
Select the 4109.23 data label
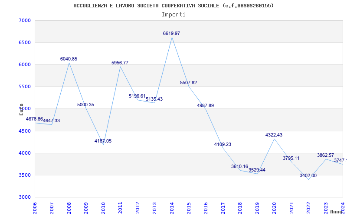click(223, 144)
